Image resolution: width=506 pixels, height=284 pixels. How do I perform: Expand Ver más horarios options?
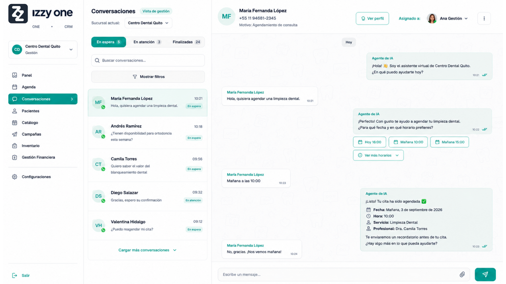pyautogui.click(x=378, y=155)
